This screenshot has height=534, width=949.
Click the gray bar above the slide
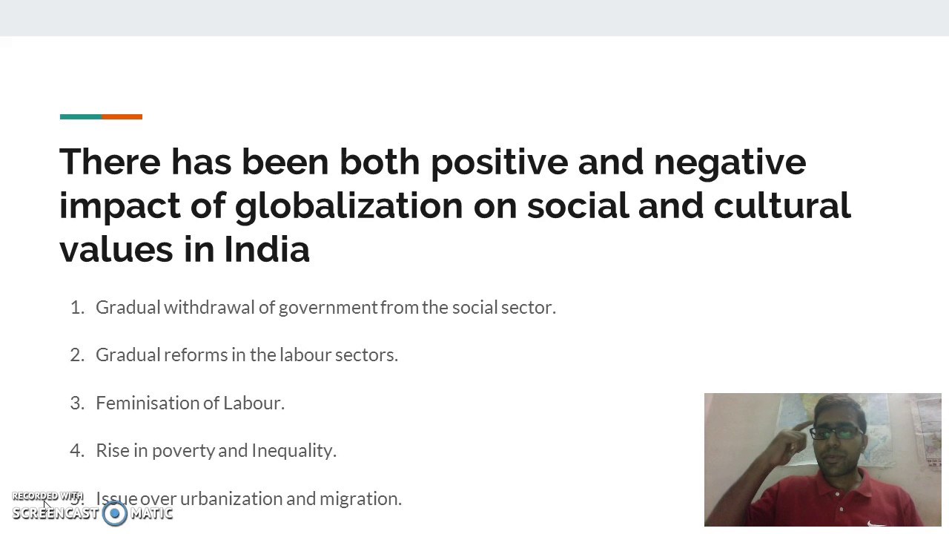(x=474, y=18)
